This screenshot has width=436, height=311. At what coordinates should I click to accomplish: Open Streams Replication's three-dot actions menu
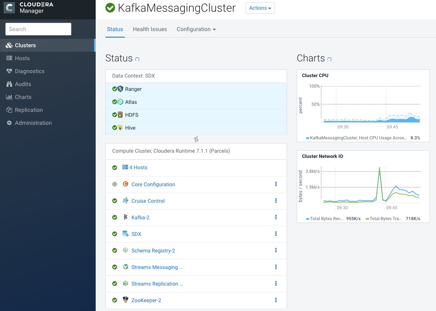(x=276, y=283)
